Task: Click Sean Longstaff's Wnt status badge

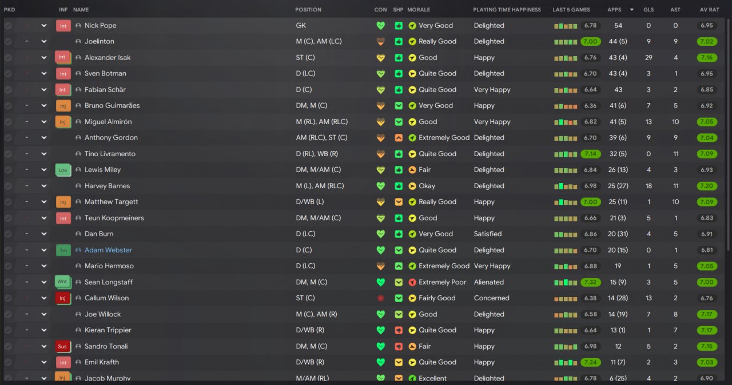Action: tap(62, 282)
